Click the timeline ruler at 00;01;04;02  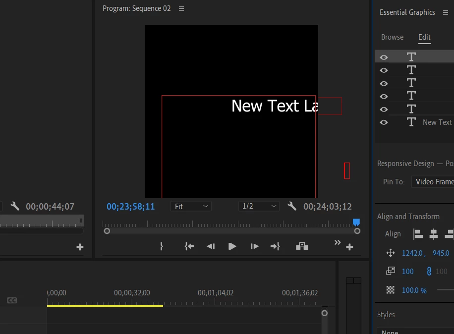216,293
